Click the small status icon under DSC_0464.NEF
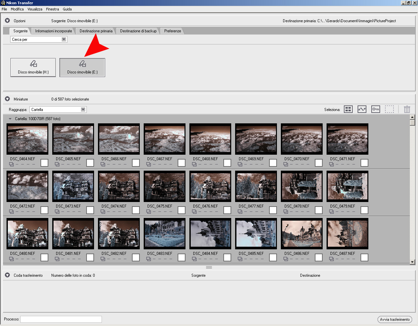418x326 pixels. (x=11, y=164)
